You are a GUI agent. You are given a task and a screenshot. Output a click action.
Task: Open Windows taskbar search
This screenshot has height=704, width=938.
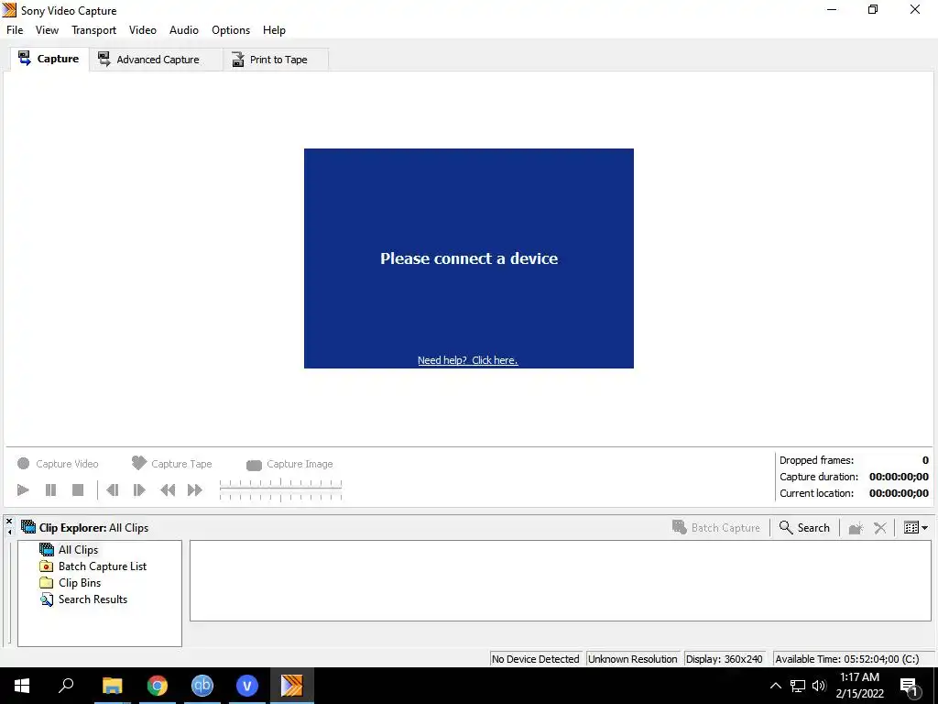coord(66,686)
